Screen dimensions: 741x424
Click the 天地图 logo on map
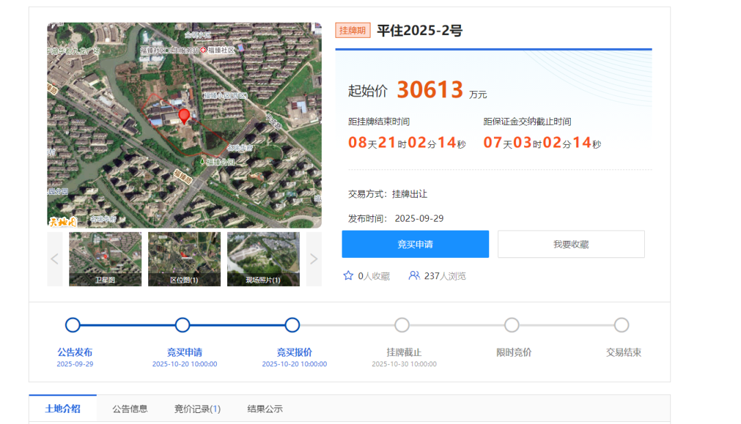(62, 221)
